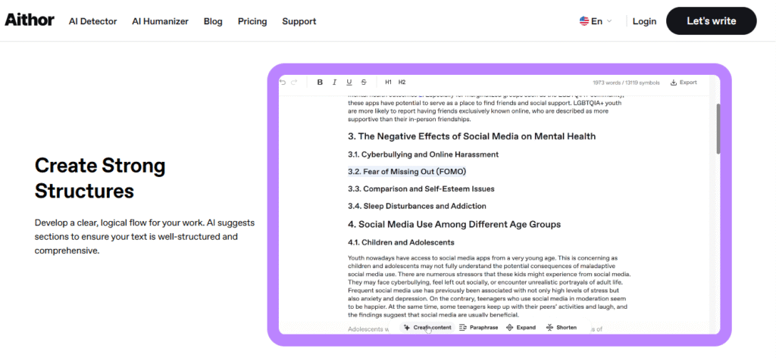Toggle strikethrough formatting in the editor
This screenshot has width=776, height=358.
pyautogui.click(x=364, y=82)
